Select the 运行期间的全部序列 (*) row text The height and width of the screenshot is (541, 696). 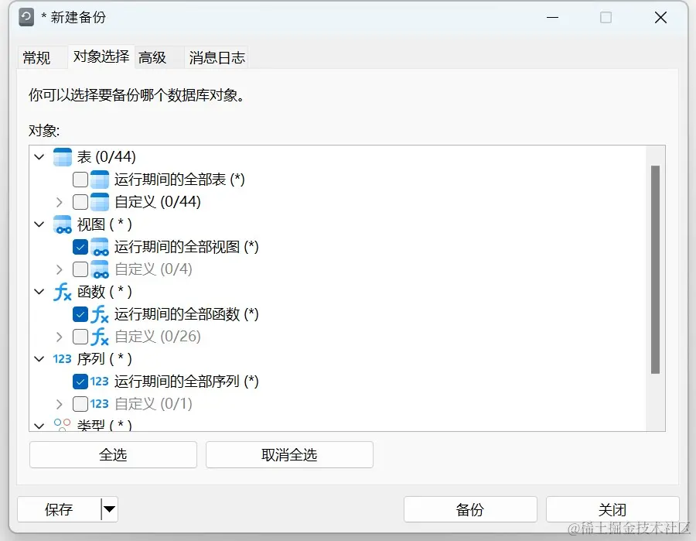click(x=186, y=382)
